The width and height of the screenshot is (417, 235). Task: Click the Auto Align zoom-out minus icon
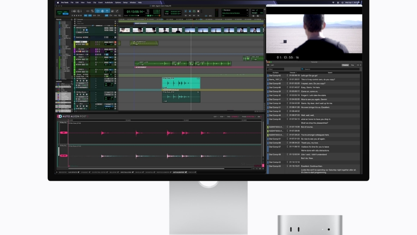pos(254,169)
